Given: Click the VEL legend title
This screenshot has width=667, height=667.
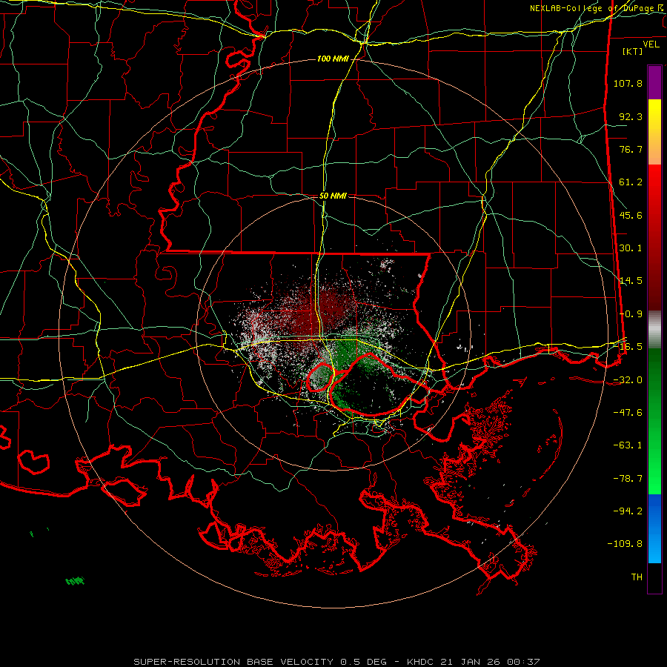Looking at the screenshot, I should [651, 44].
